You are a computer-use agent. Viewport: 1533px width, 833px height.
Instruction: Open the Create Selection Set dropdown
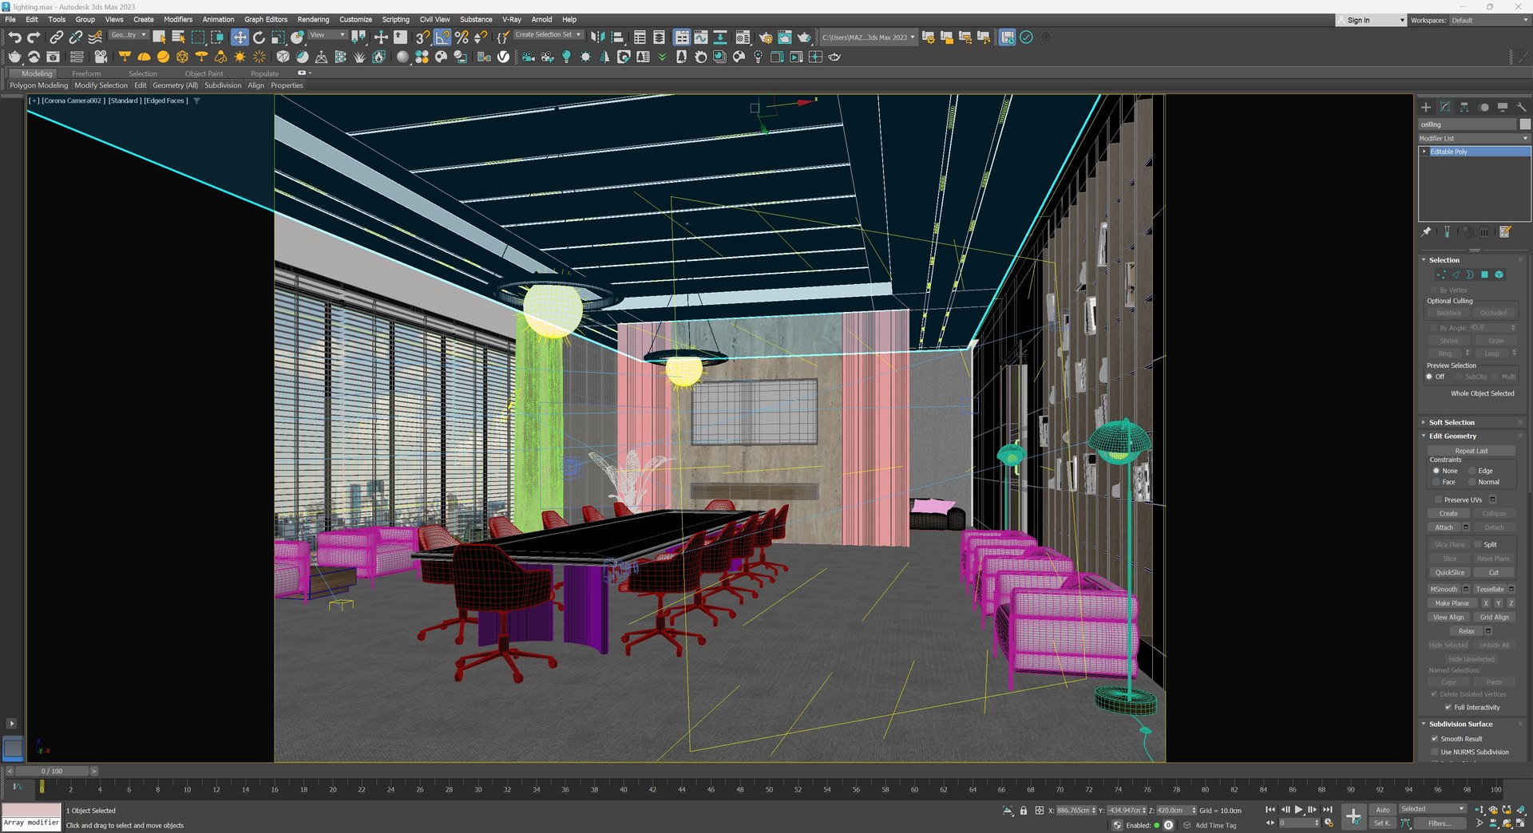pos(548,35)
